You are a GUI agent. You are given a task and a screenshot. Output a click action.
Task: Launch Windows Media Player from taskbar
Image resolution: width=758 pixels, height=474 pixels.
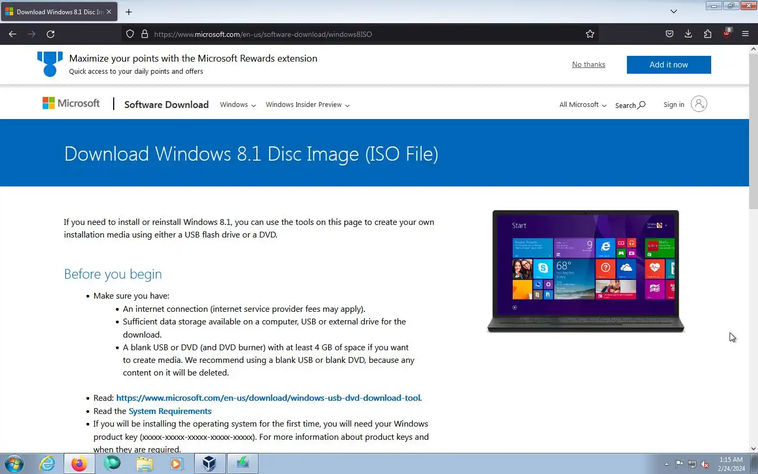(176, 464)
